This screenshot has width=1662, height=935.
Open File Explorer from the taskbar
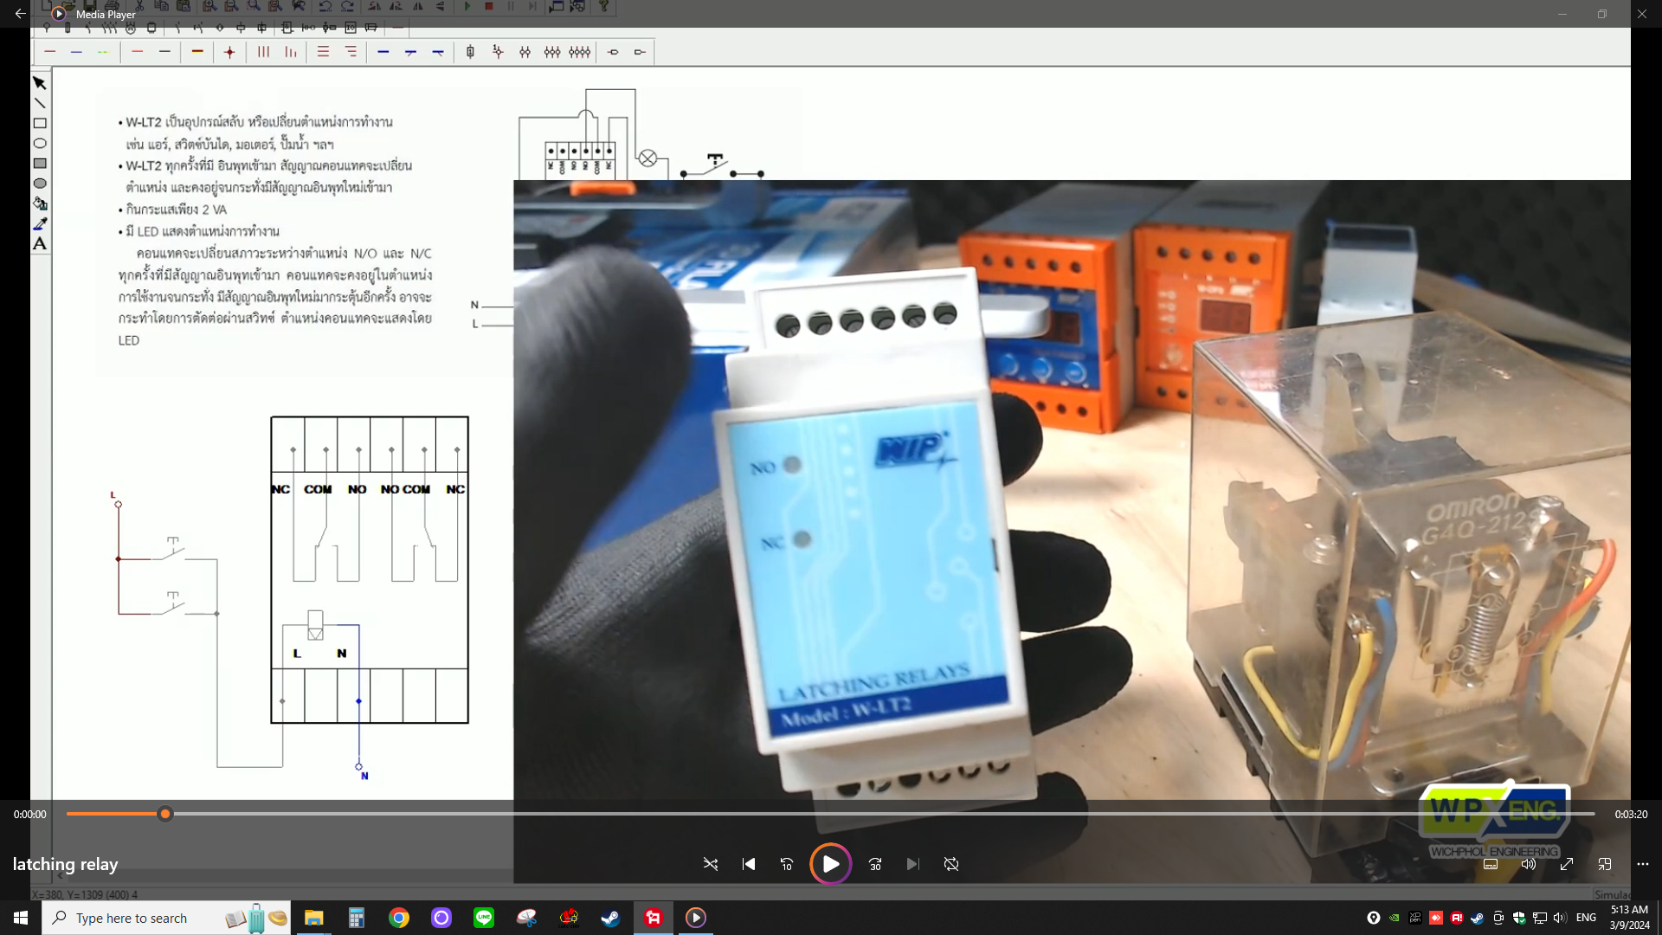(x=314, y=918)
